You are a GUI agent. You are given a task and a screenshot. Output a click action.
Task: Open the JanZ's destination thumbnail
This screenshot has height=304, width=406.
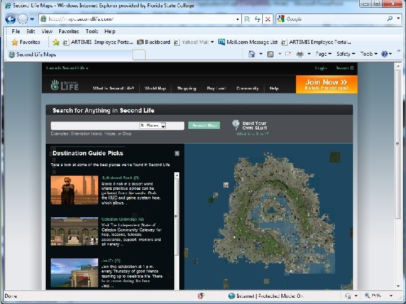74,272
